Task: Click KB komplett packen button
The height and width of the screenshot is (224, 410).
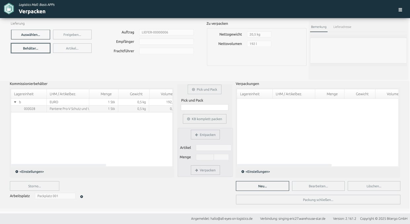Action: coord(205,119)
